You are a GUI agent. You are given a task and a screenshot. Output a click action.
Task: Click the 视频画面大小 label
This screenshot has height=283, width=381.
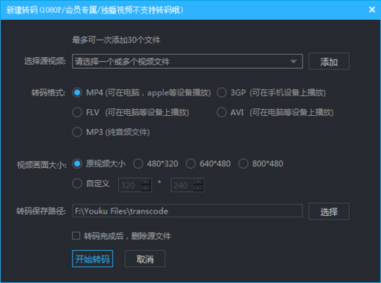(42, 165)
